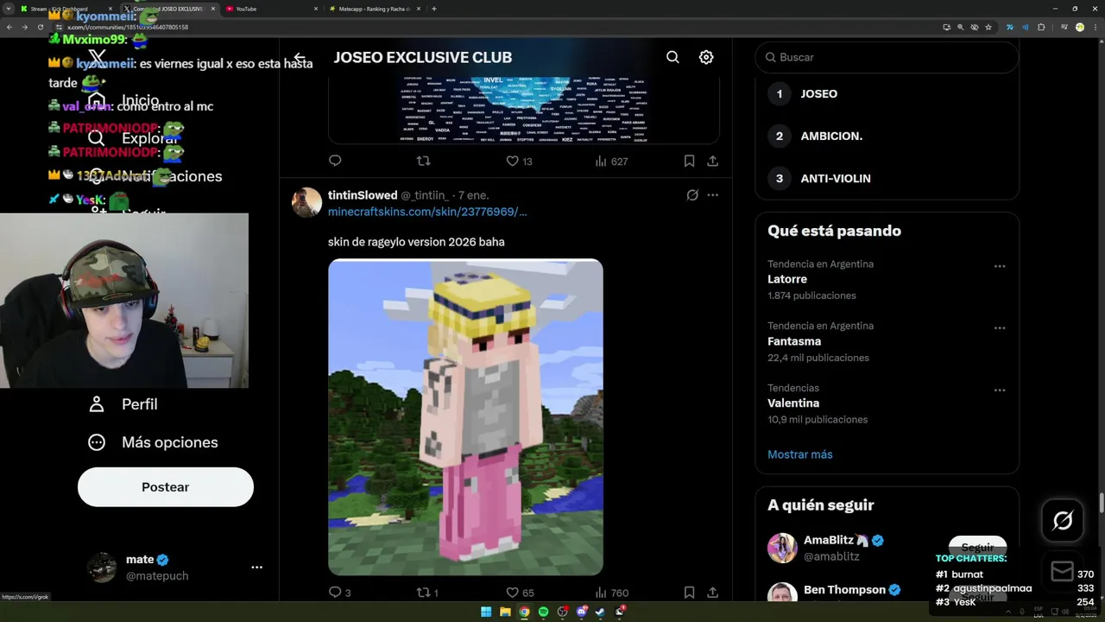Viewport: 1105px width, 622px height.
Task: Click tintinSlowed avatar picture
Action: (306, 202)
